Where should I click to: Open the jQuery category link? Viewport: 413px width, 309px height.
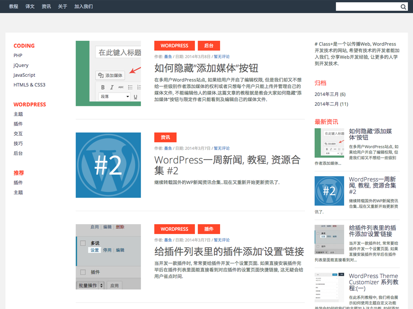point(21,65)
